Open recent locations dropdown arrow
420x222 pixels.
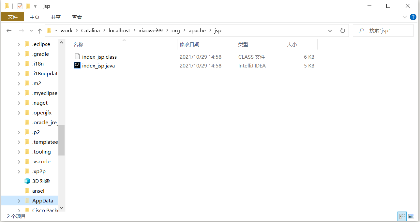click(31, 31)
